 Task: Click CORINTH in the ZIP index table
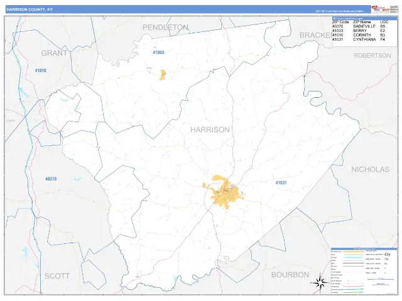click(362, 35)
